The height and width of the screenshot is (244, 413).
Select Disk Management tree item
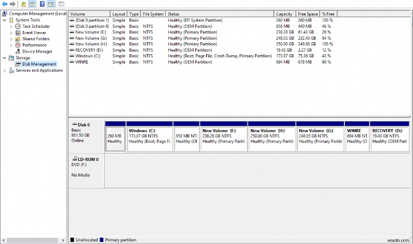coord(39,64)
